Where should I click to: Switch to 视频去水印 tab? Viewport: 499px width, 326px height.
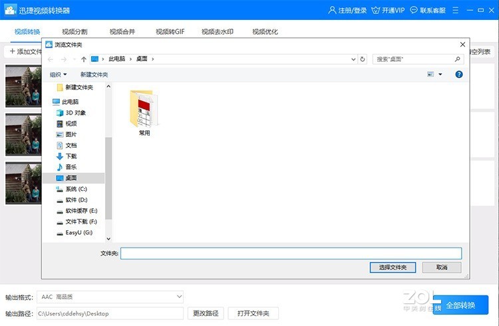tap(218, 31)
